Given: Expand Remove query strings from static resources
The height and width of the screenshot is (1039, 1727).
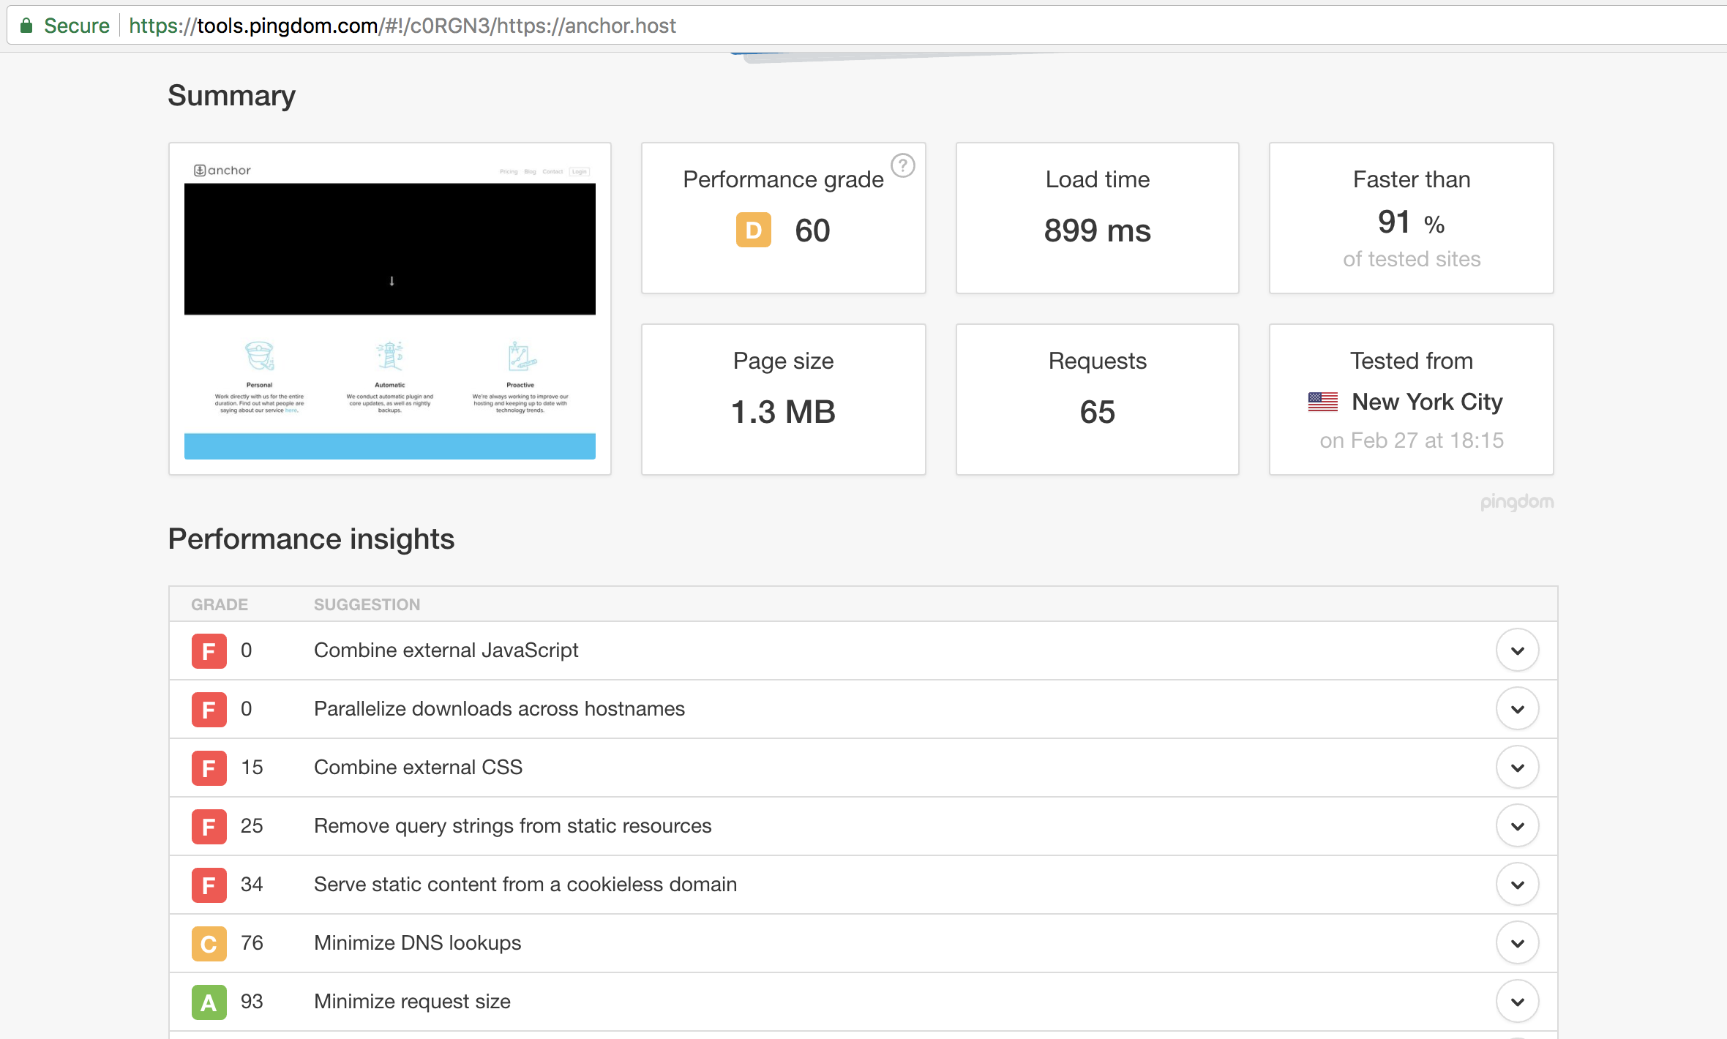Looking at the screenshot, I should pos(1518,826).
